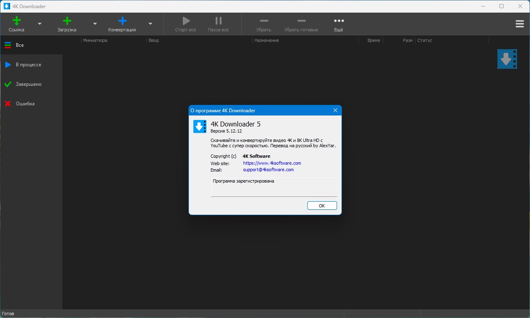Viewport: 530px width, 318px height.
Task: Click the app icon in title bar
Action: click(x=7, y=6)
